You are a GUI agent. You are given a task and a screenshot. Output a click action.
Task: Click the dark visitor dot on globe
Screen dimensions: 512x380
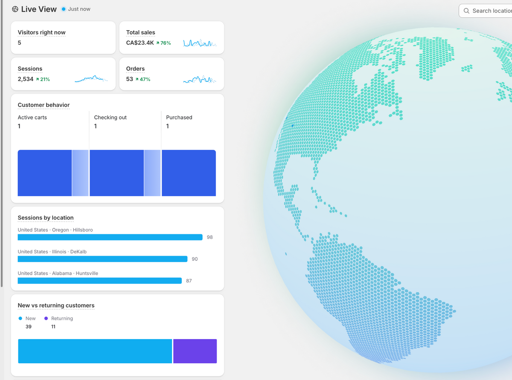point(293,126)
